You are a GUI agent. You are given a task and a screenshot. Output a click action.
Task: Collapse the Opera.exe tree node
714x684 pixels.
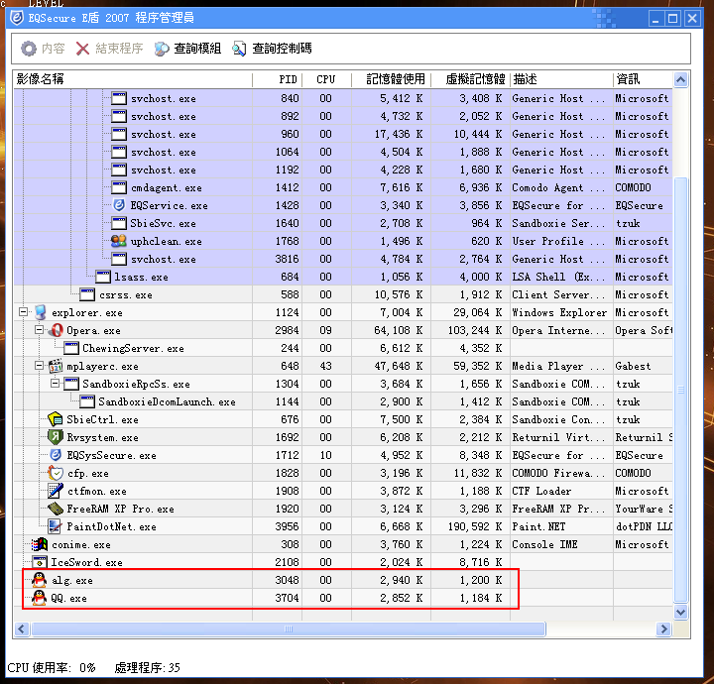[39, 330]
